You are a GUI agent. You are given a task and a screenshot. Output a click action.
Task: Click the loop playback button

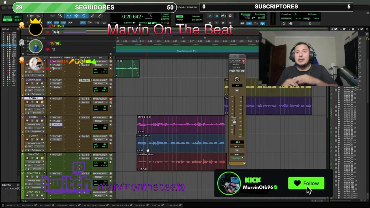[x=223, y=16]
